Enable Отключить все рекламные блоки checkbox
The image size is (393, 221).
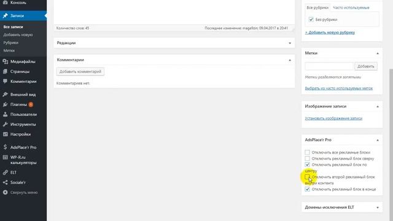307,152
